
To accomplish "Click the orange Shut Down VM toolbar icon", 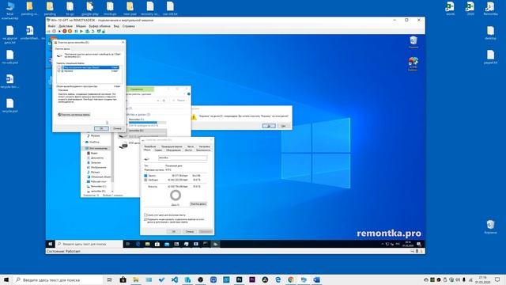I will click(70, 32).
